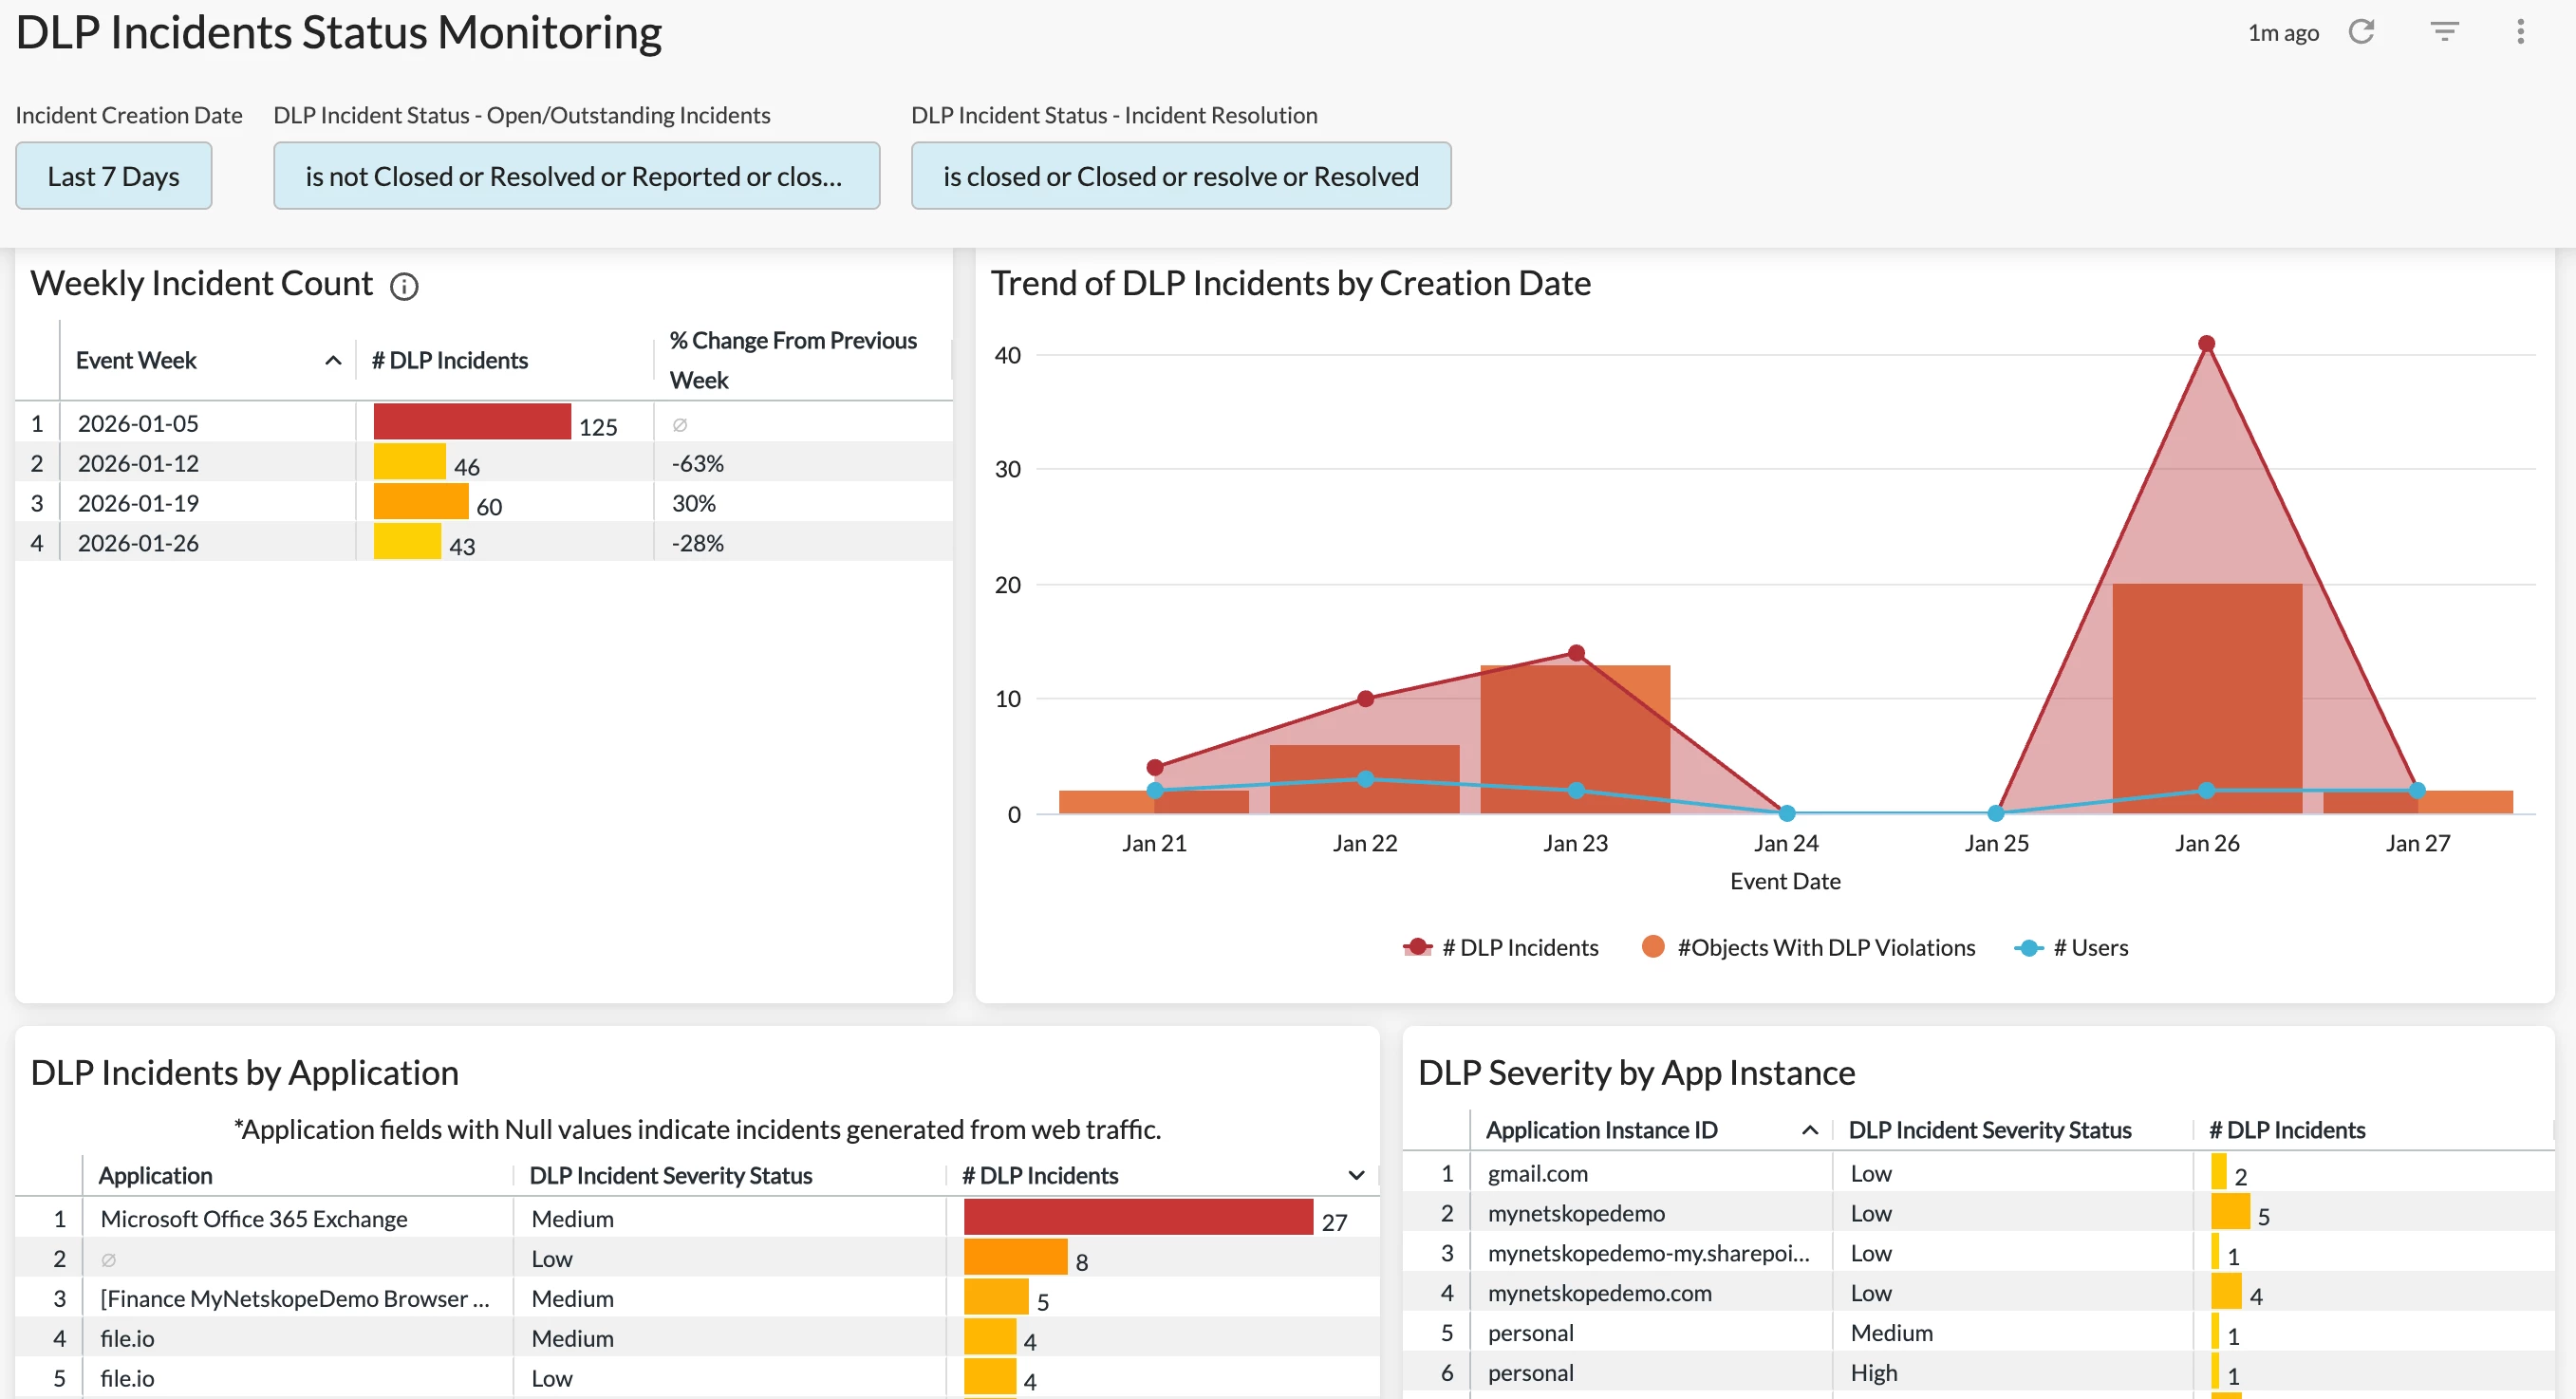2576x1399 pixels.
Task: Click the gmail.com app instance
Action: pos(1537,1173)
